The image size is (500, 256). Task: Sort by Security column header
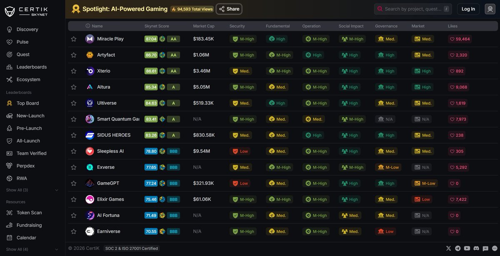[x=237, y=26]
